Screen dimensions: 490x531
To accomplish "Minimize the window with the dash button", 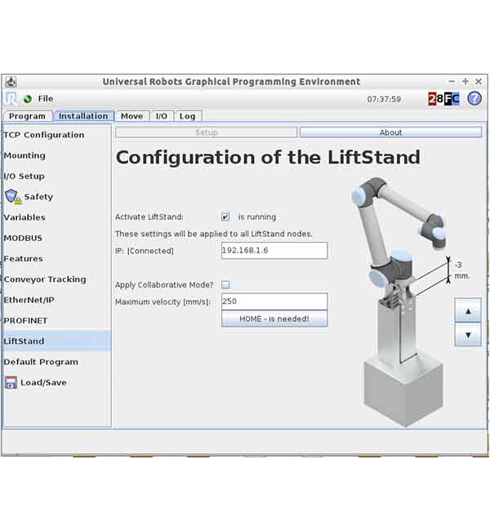I will coord(452,81).
